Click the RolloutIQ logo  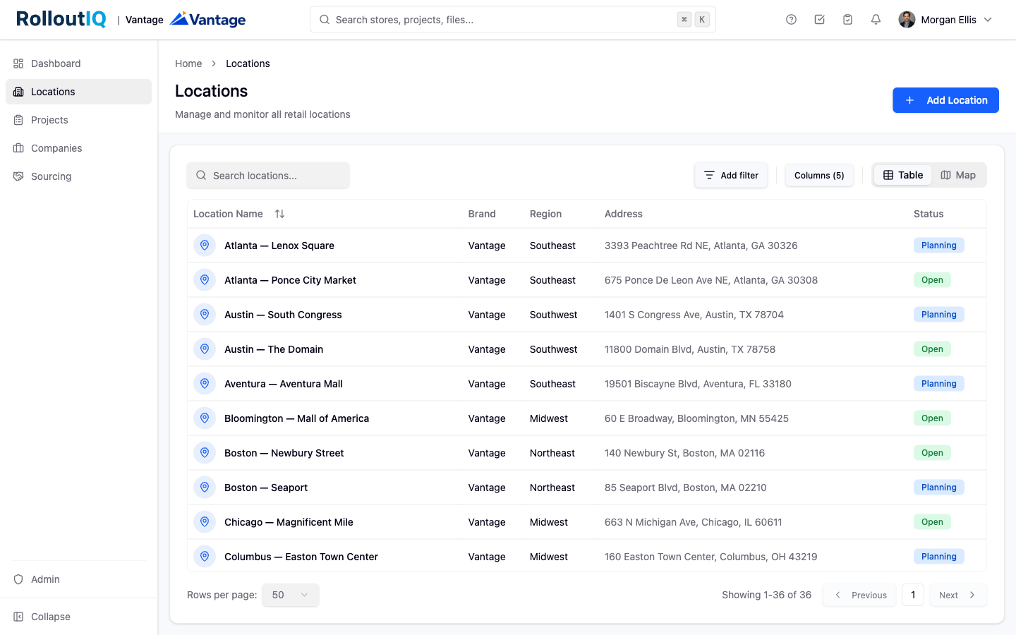[x=61, y=19]
